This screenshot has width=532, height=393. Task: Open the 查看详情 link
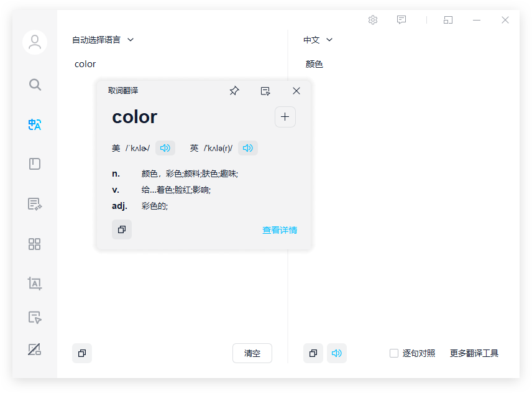(x=280, y=230)
